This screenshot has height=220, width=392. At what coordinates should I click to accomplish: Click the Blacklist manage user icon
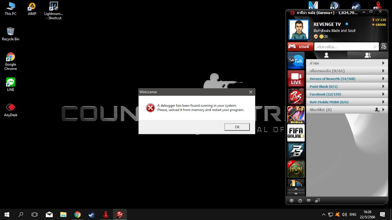point(377,110)
